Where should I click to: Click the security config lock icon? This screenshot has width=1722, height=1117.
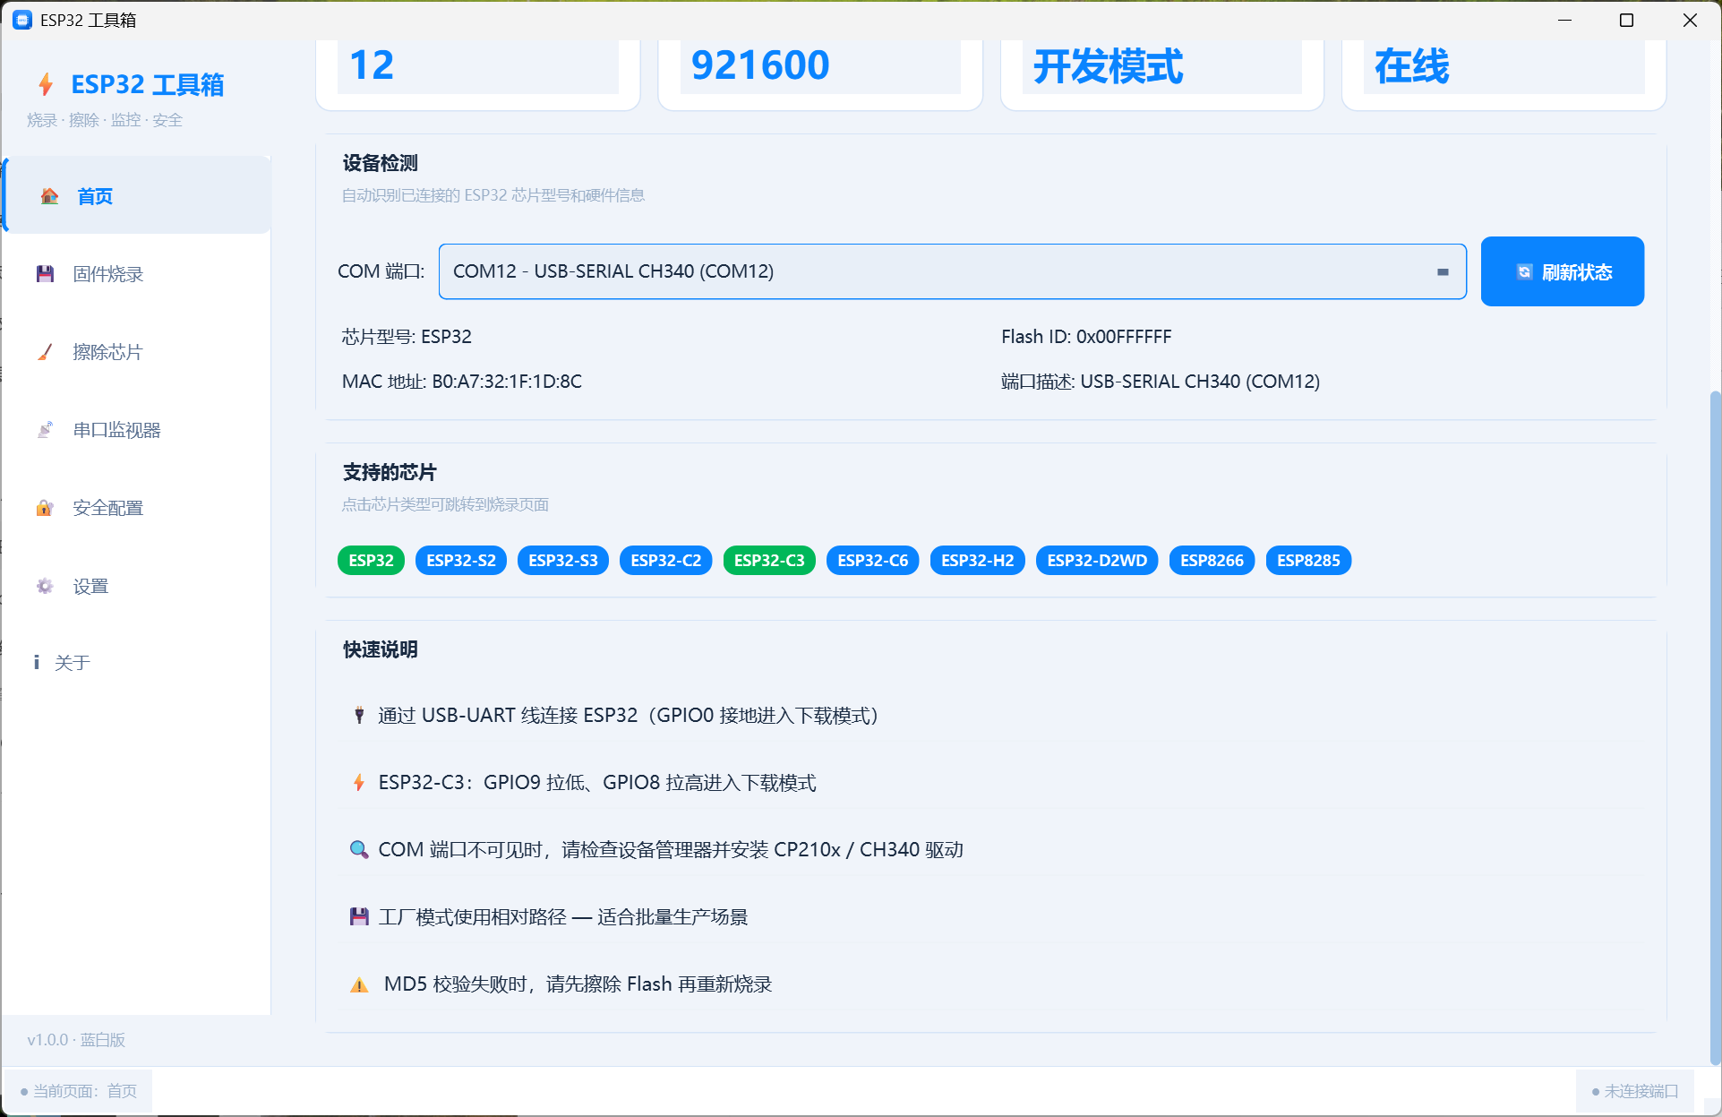pyautogui.click(x=45, y=508)
